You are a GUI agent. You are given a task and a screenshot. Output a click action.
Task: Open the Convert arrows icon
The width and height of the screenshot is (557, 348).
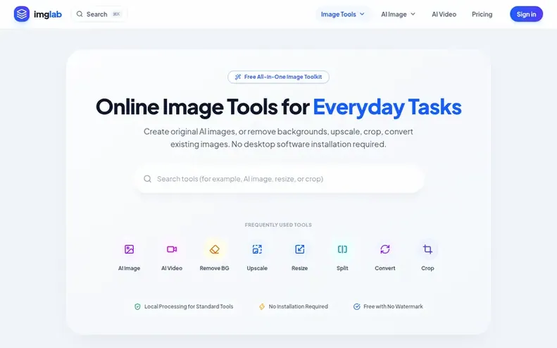click(385, 249)
